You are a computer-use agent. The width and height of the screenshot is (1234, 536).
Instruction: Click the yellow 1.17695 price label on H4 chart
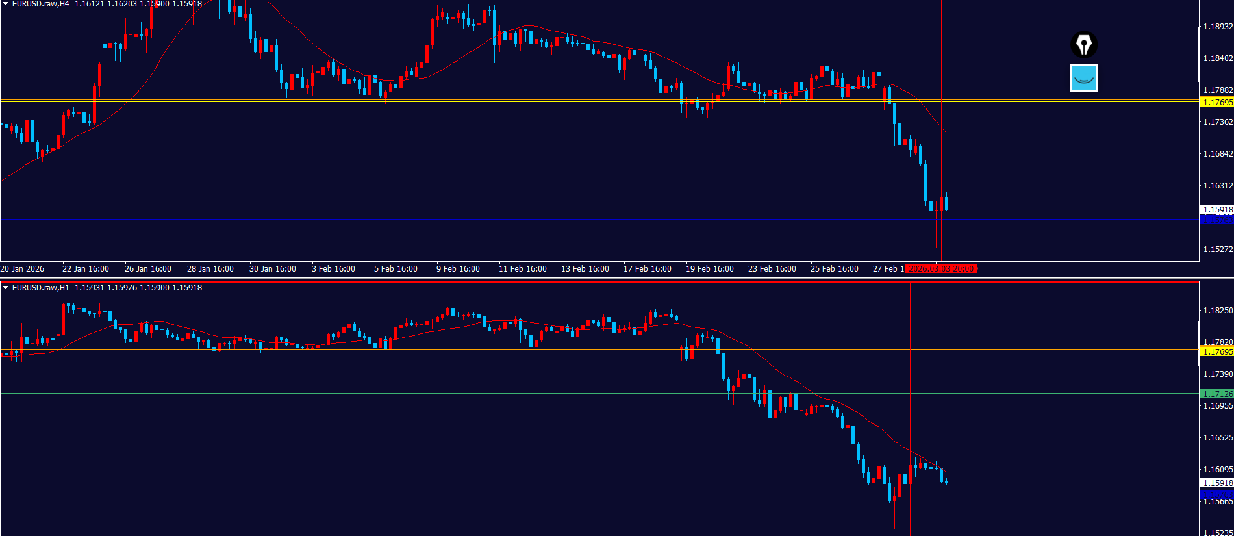(1216, 103)
